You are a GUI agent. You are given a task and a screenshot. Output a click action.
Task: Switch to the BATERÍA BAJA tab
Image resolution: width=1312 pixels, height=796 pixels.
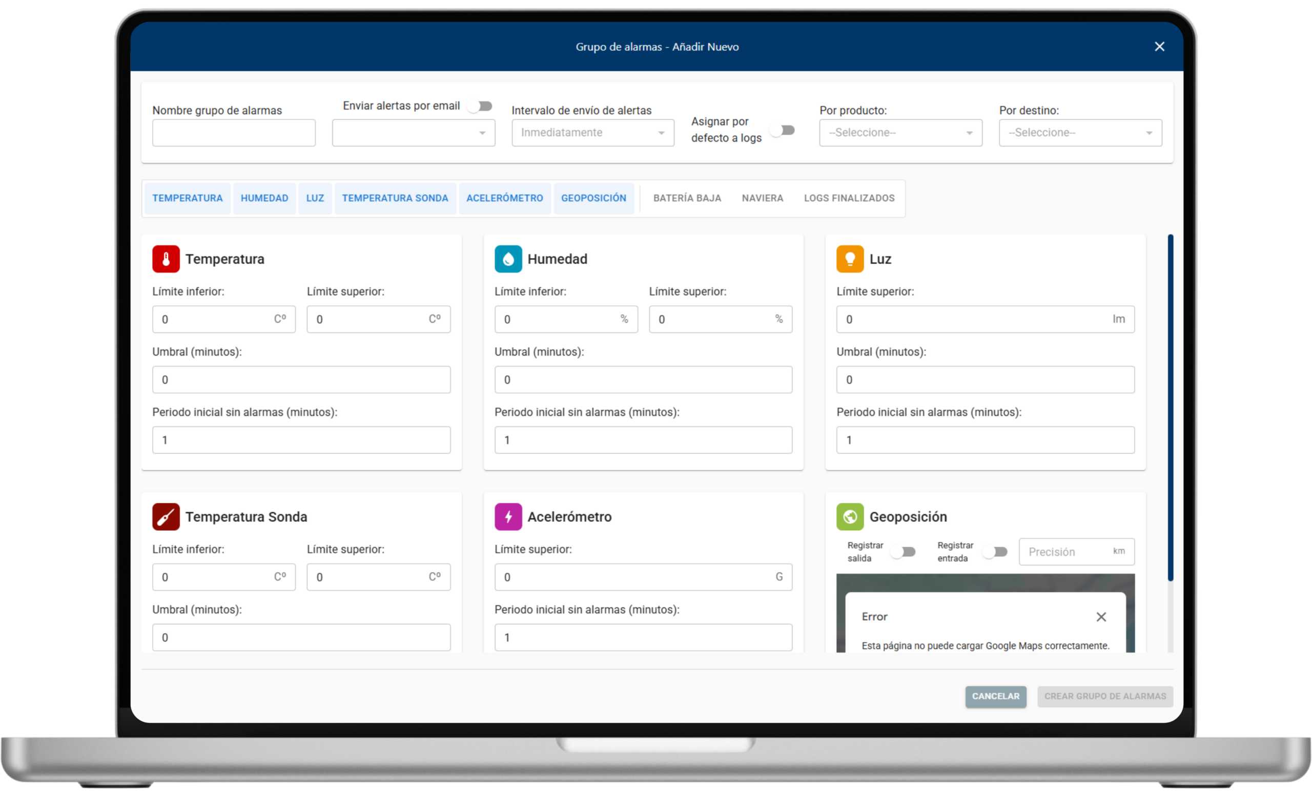click(687, 198)
